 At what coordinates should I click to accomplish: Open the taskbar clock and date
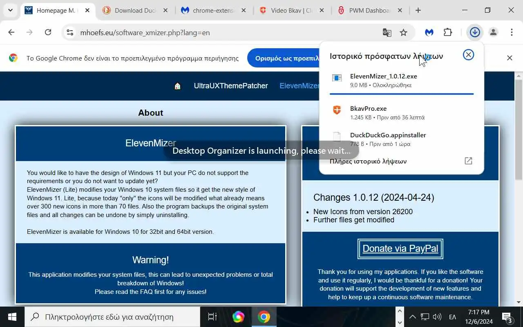pyautogui.click(x=478, y=317)
